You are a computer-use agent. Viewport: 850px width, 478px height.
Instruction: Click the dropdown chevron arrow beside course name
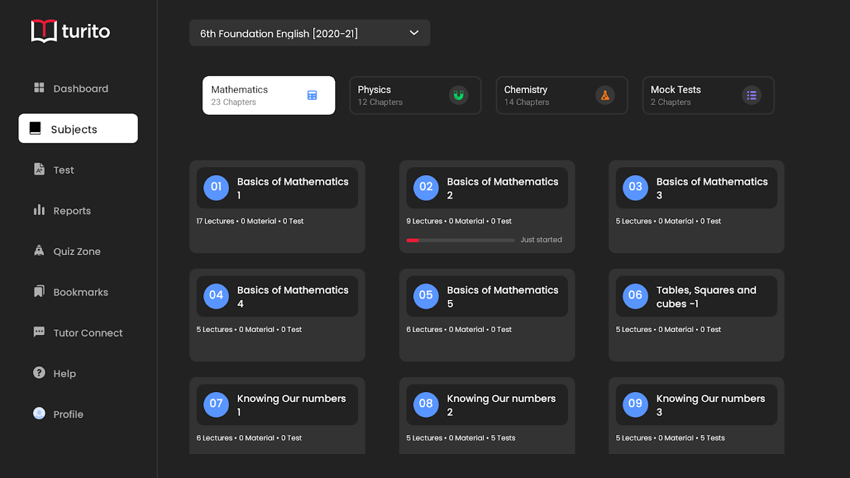pyautogui.click(x=414, y=33)
